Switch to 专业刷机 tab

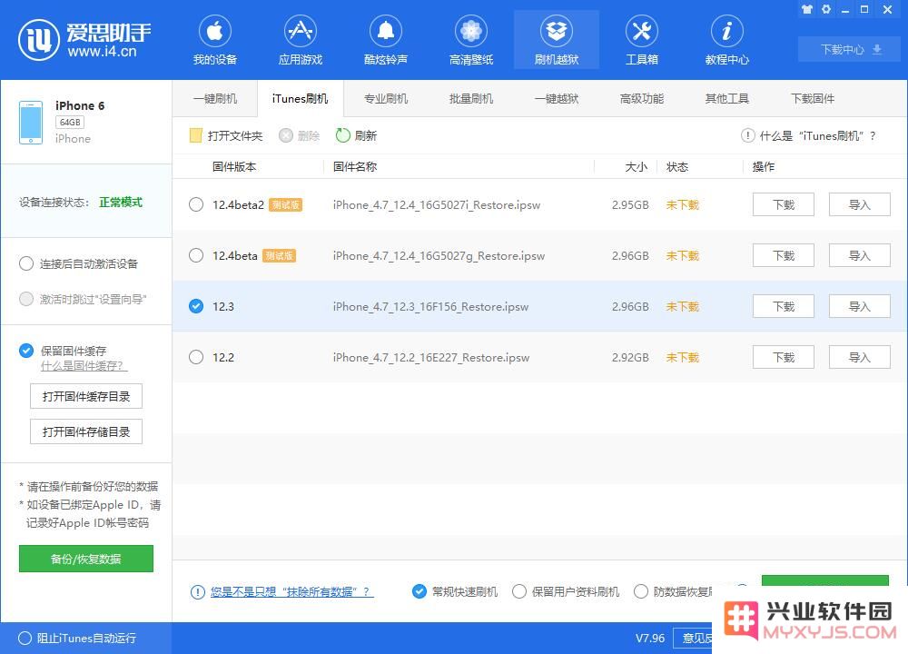[386, 98]
